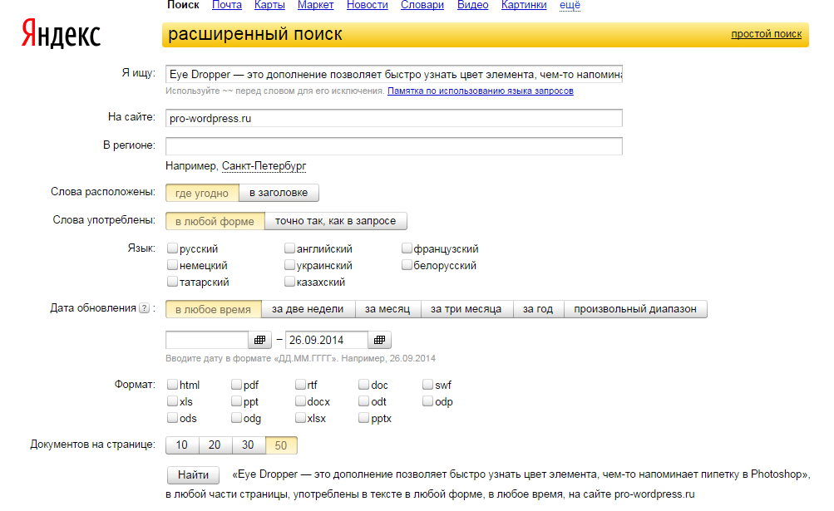834x511 pixels.
Task: Open calendar picker next to 26.09.2014
Action: pos(379,340)
